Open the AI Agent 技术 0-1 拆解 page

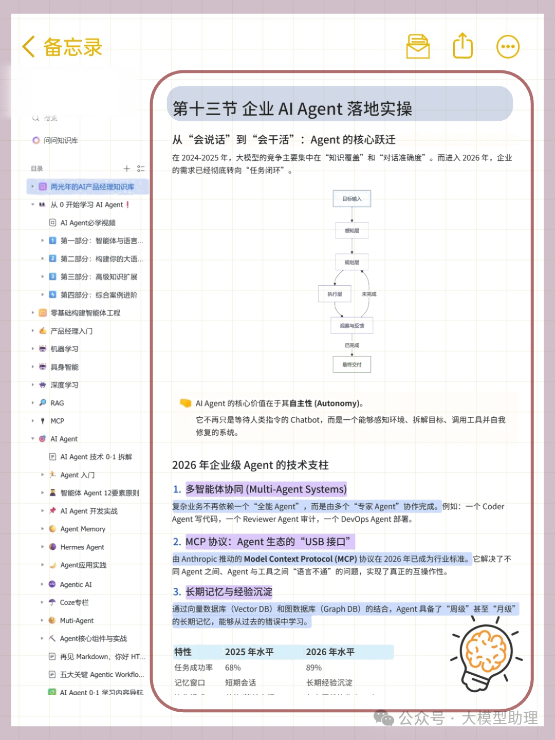coord(96,457)
